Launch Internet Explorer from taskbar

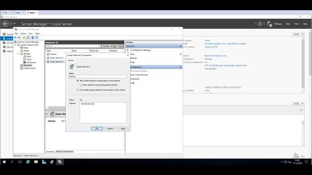click(x=28, y=162)
